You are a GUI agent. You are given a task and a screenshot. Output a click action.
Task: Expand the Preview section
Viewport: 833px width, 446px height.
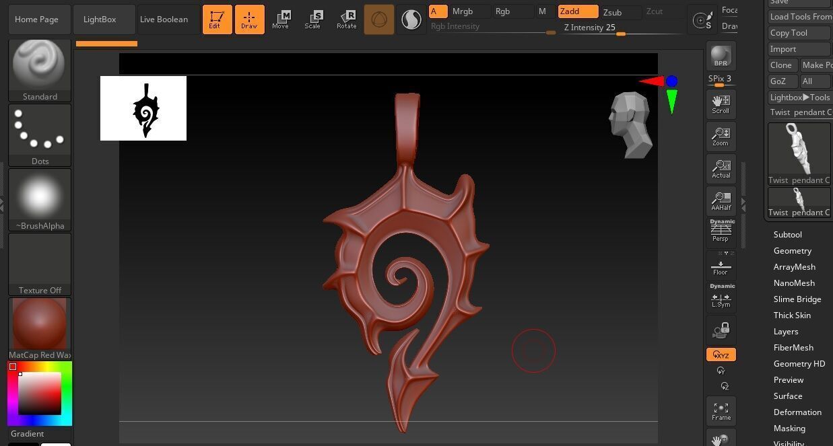tap(789, 380)
